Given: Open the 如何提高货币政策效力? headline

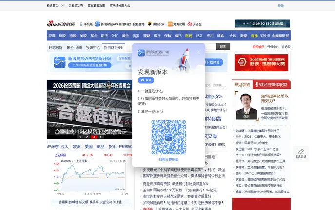Looking at the screenshot, I should tap(275, 98).
